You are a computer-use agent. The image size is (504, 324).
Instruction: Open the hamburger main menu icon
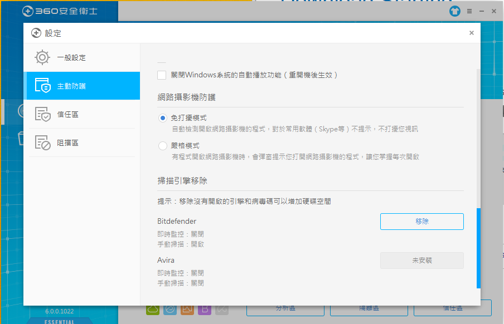pyautogui.click(x=469, y=11)
